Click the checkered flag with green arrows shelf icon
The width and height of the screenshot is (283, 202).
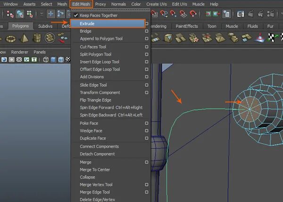click(273, 38)
